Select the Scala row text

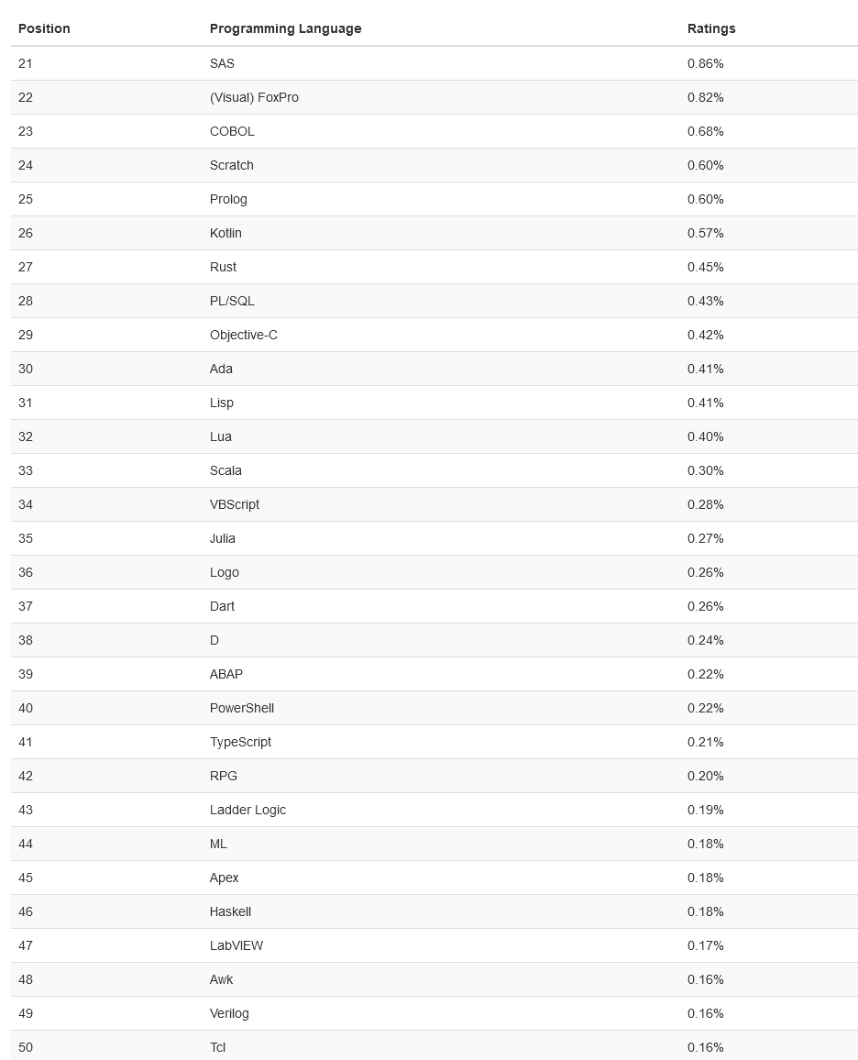[225, 470]
